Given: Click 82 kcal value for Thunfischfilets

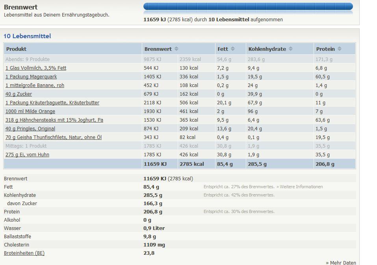Looking at the screenshot, I should (187, 137).
